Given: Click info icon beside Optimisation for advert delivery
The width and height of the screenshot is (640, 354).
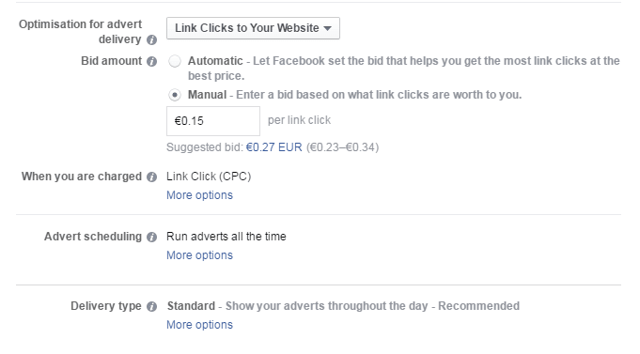Looking at the screenshot, I should 151,40.
